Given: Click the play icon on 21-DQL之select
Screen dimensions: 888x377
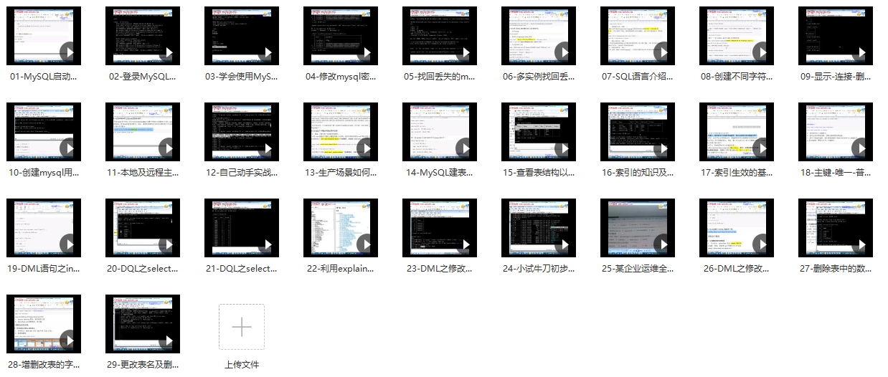Looking at the screenshot, I should [x=267, y=244].
